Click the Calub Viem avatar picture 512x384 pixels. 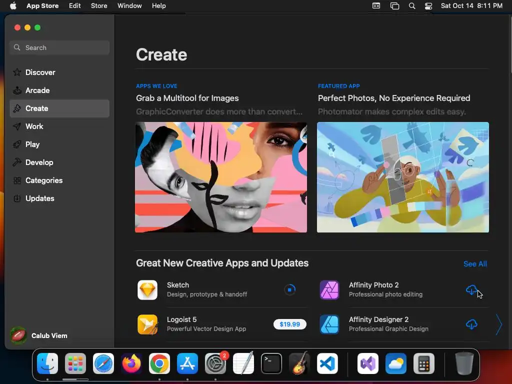click(18, 335)
